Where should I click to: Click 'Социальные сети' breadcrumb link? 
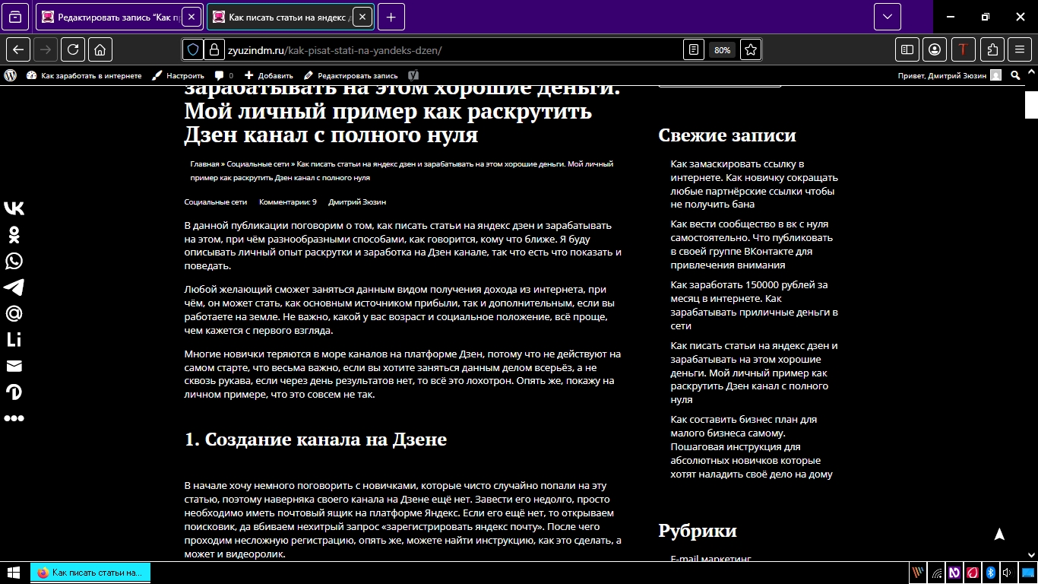tap(258, 164)
